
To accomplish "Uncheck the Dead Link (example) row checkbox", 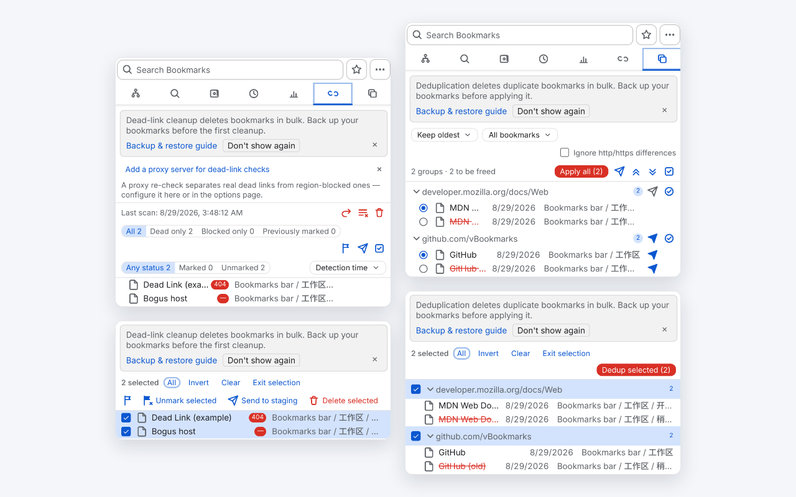I will coord(126,417).
